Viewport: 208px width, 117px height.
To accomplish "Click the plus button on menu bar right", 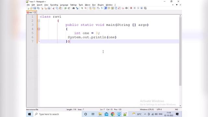I will [x=173, y=5].
